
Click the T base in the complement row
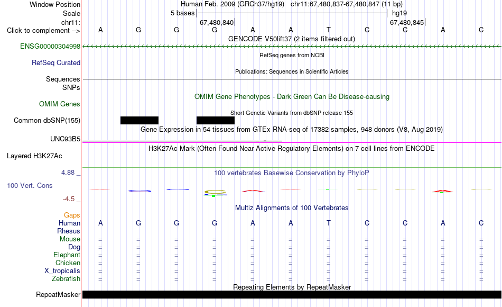tap(329, 30)
